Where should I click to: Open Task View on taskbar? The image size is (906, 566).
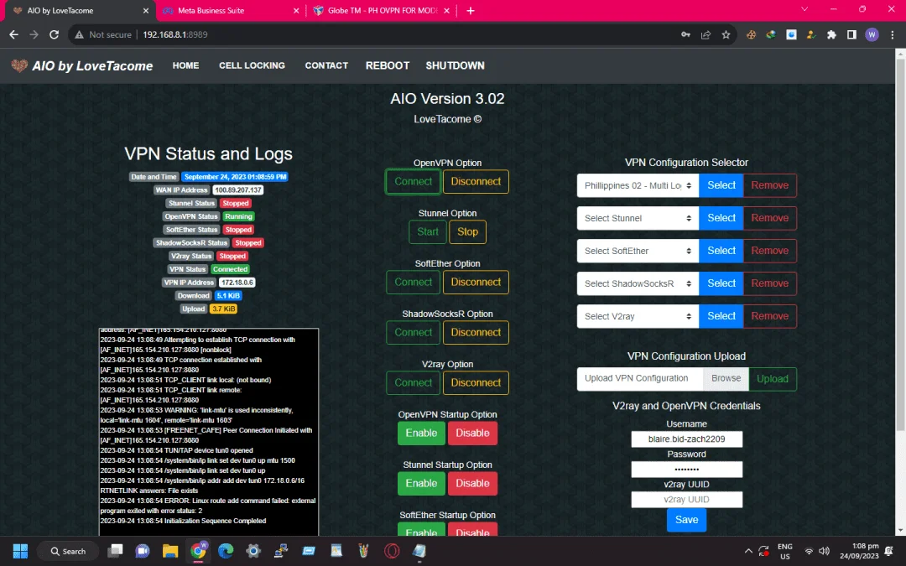pos(116,551)
